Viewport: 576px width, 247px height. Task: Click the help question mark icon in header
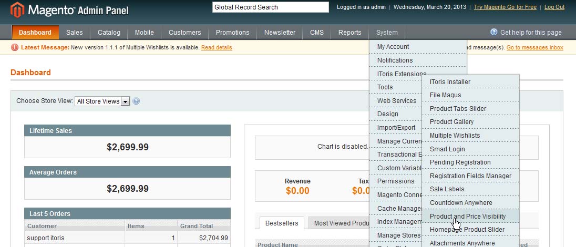(493, 32)
